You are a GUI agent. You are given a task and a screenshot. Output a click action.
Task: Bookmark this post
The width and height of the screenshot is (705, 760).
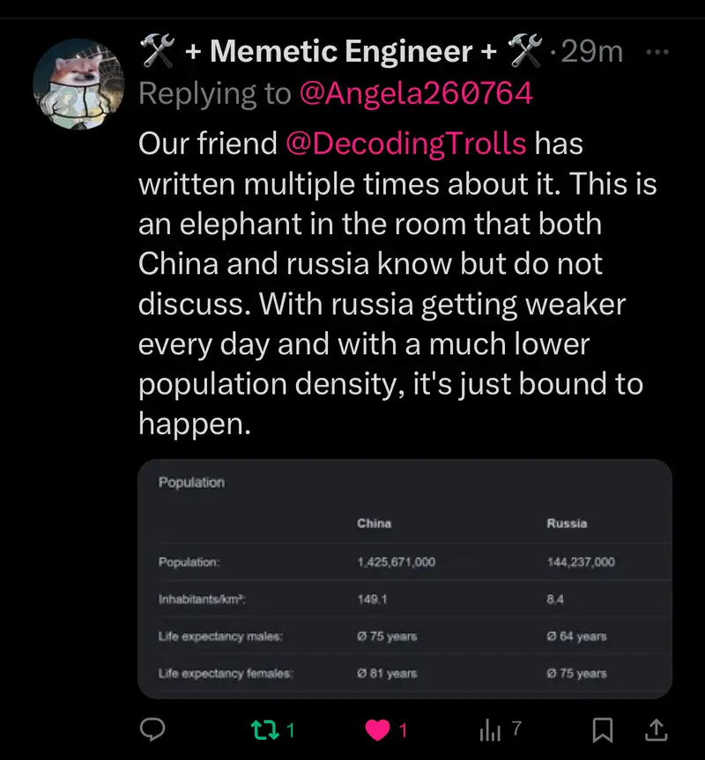(x=603, y=729)
